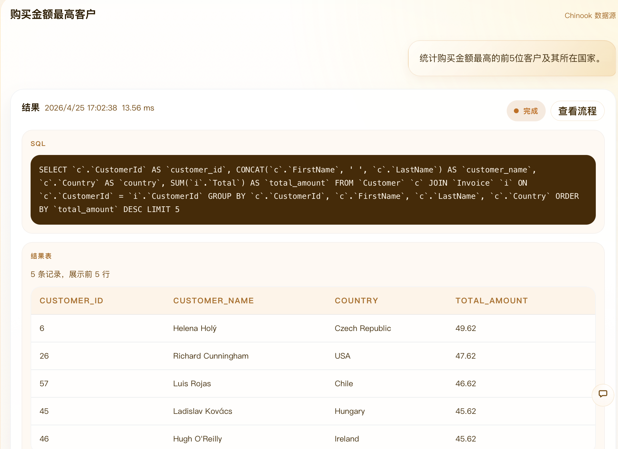Click the 完成 status badge
Screen dimensions: 618x449
tap(526, 111)
